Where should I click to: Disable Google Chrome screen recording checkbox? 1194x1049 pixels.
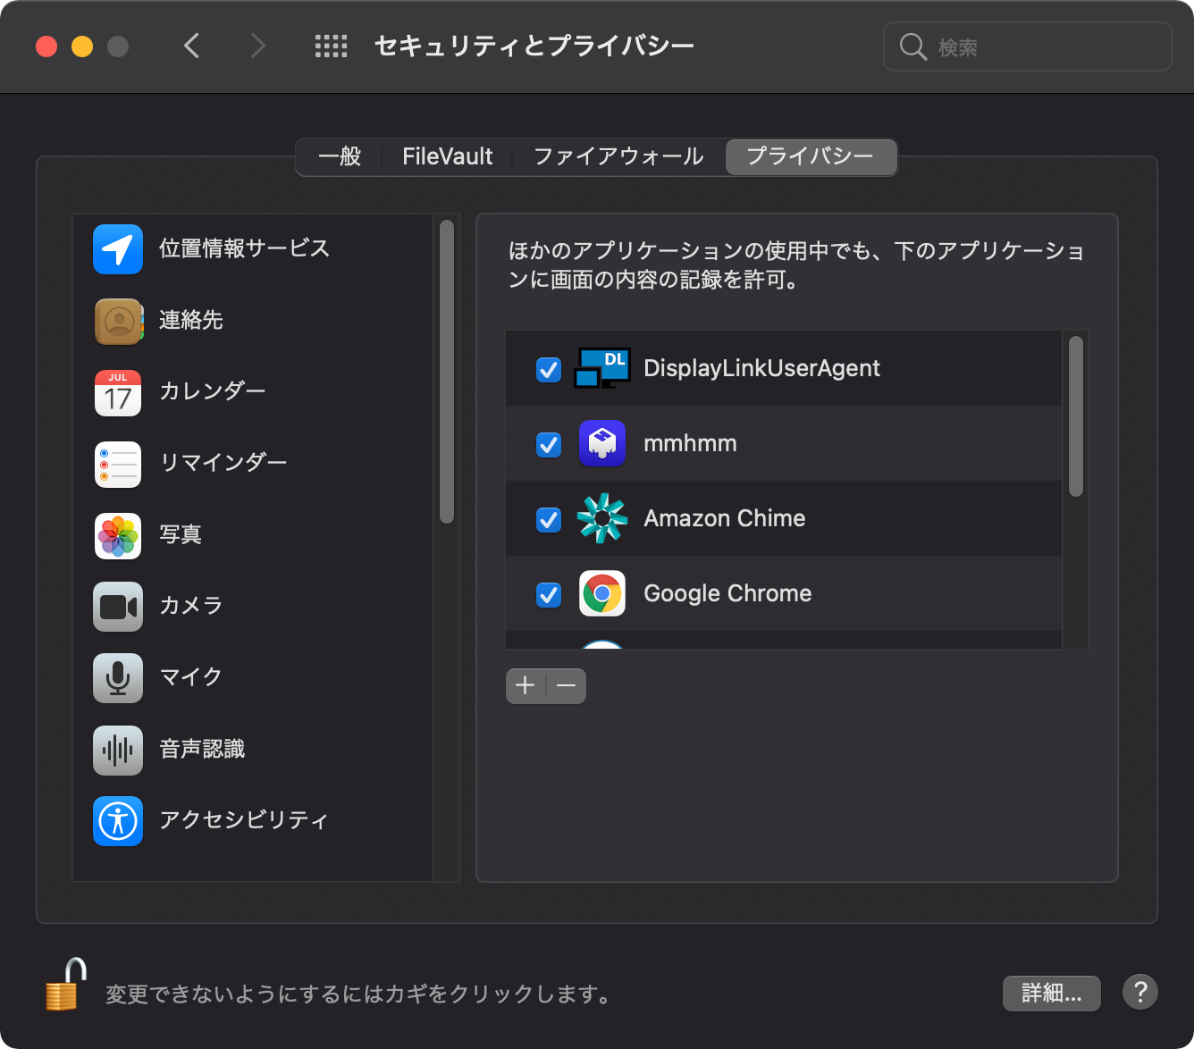coord(549,594)
